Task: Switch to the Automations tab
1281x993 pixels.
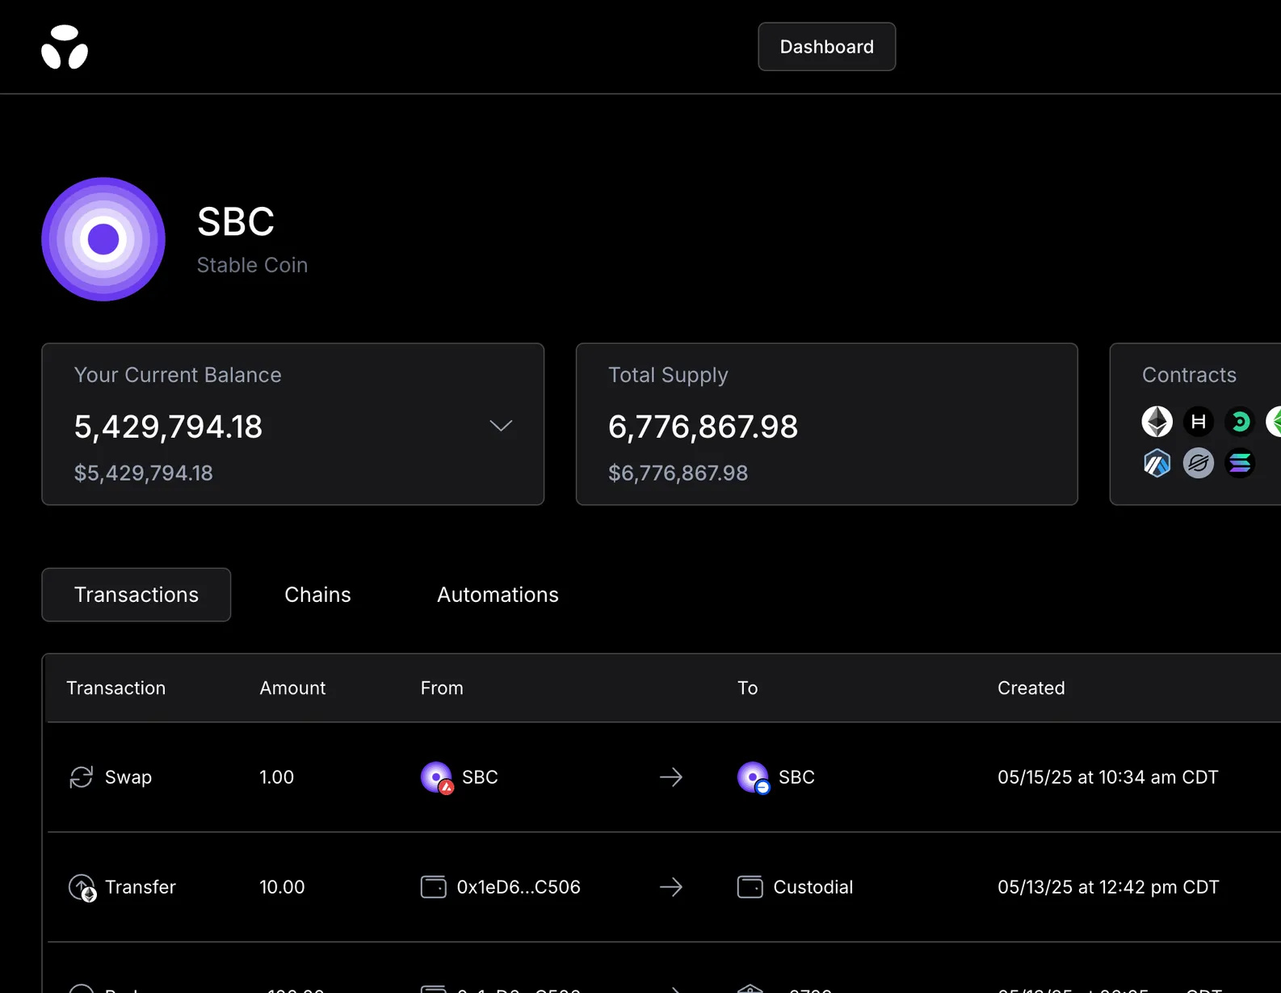Action: click(498, 595)
